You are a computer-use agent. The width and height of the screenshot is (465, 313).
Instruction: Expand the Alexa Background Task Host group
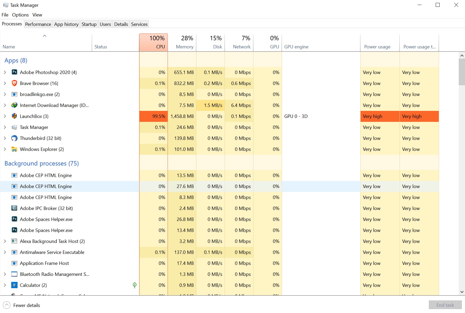click(x=5, y=241)
